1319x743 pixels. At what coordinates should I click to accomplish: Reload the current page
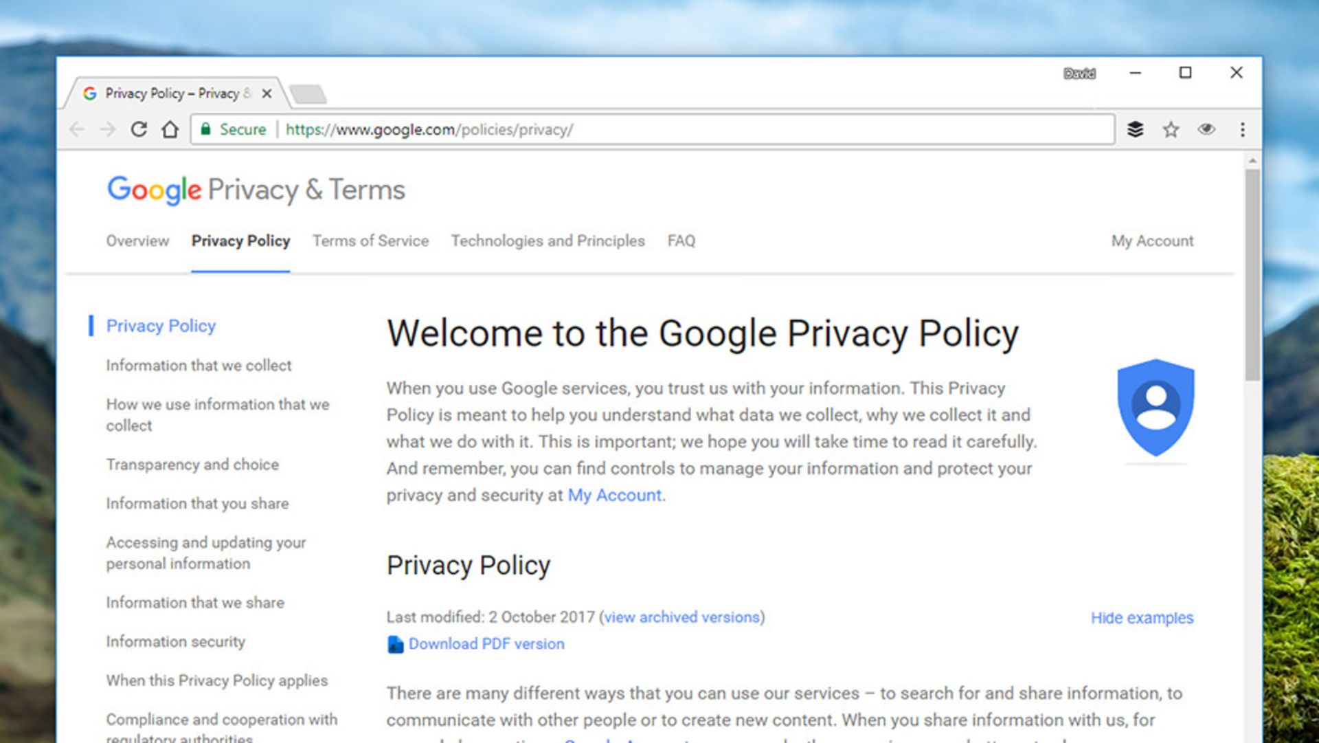coord(140,129)
